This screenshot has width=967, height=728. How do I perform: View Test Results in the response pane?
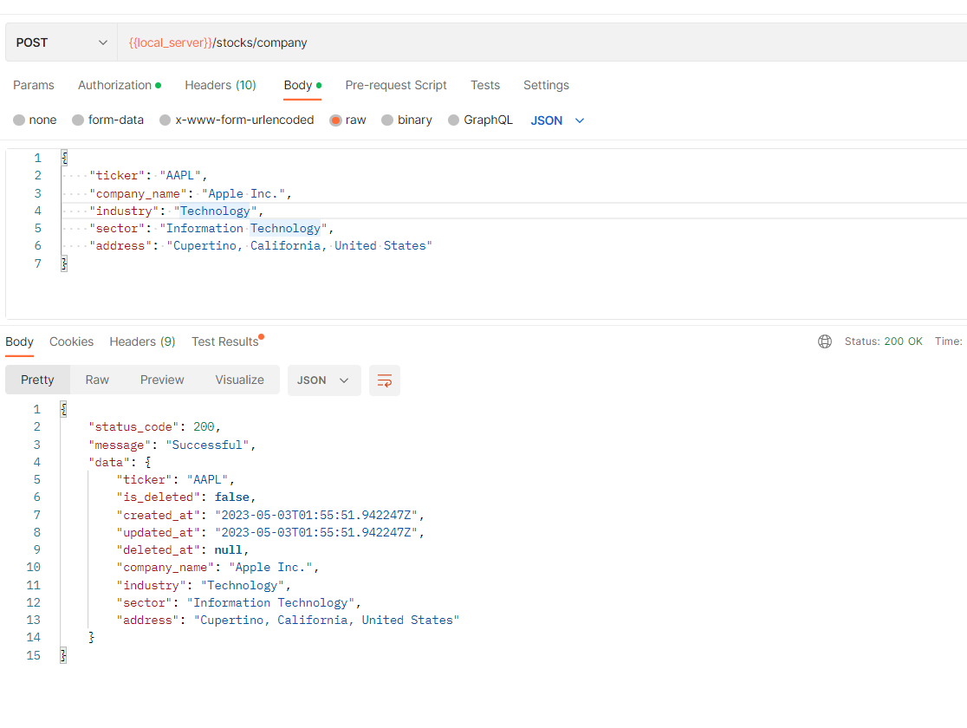pos(223,341)
